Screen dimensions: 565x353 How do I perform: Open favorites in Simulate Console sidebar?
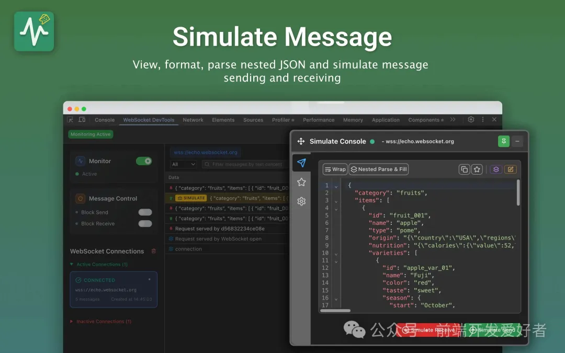pos(301,182)
